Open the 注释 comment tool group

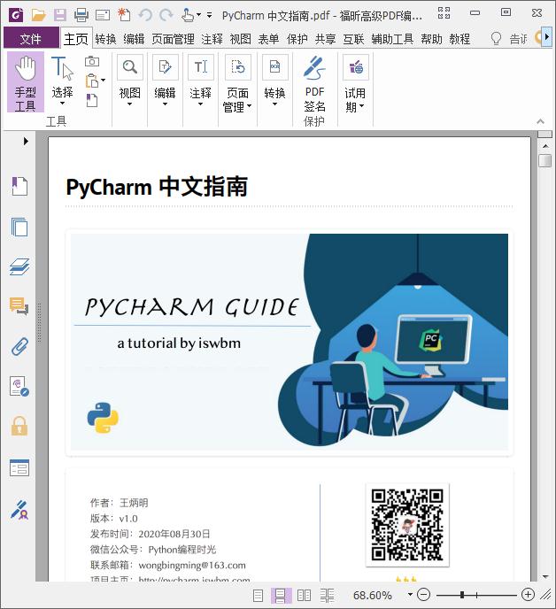200,81
